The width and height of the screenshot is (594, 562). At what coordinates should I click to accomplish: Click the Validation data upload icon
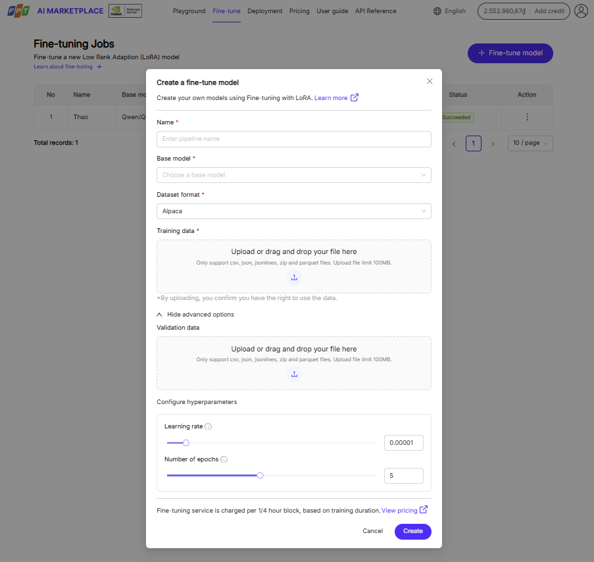[x=294, y=374]
